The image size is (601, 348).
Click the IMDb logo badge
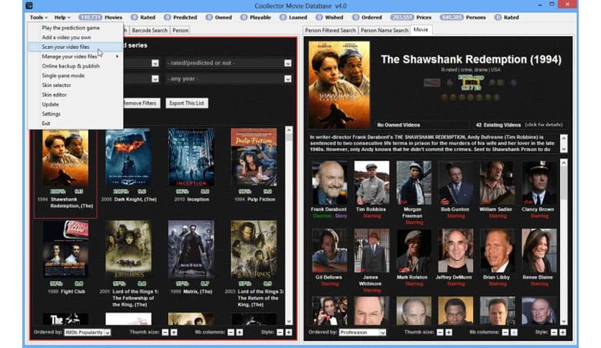[471, 83]
